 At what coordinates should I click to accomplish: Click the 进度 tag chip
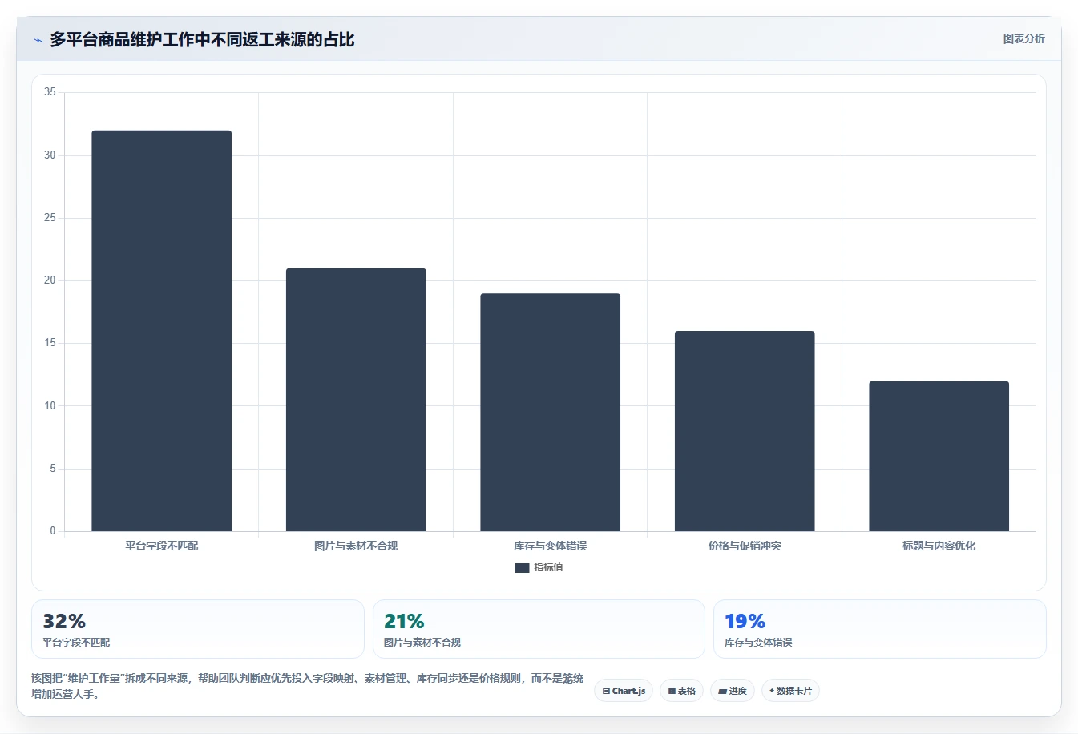point(733,691)
